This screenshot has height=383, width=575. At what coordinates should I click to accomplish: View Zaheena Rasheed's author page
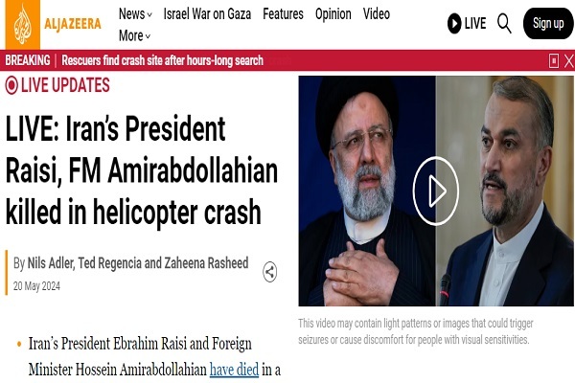click(x=206, y=263)
